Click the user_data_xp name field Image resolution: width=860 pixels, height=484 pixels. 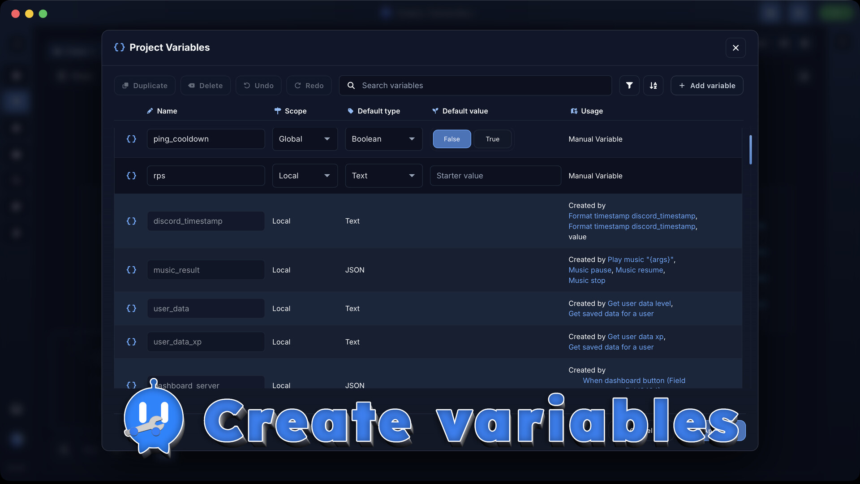tap(206, 342)
